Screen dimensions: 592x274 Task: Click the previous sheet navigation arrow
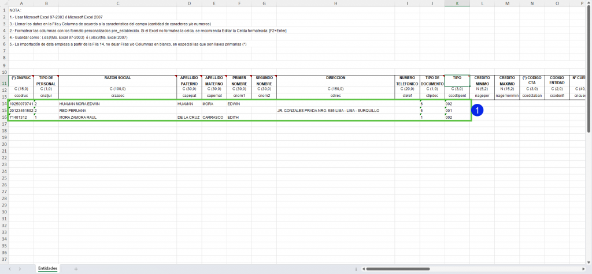[x=9, y=269]
